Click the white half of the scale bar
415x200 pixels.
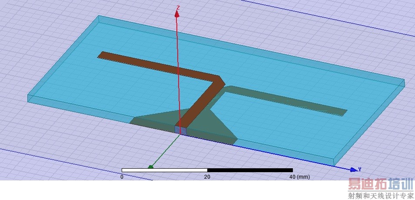[x=164, y=170]
